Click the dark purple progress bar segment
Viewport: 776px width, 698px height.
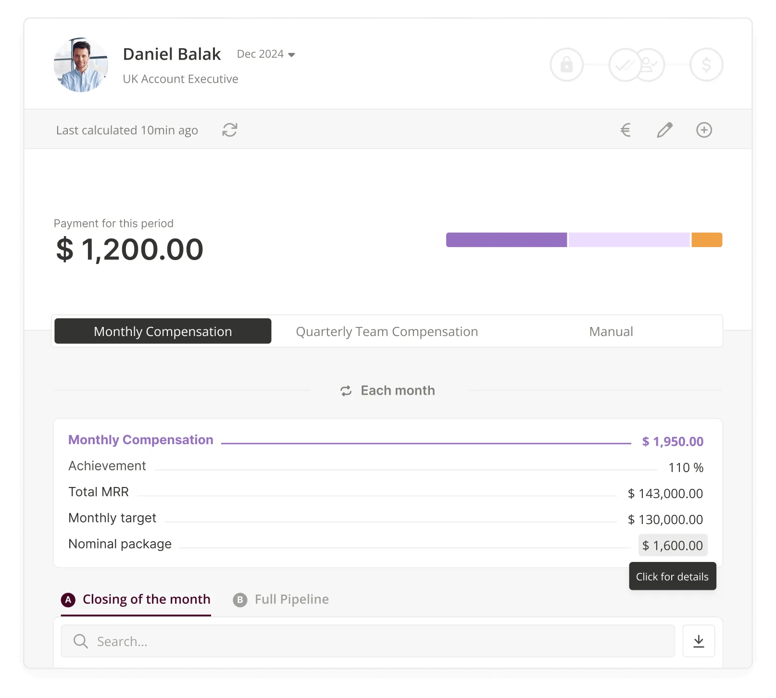click(506, 240)
